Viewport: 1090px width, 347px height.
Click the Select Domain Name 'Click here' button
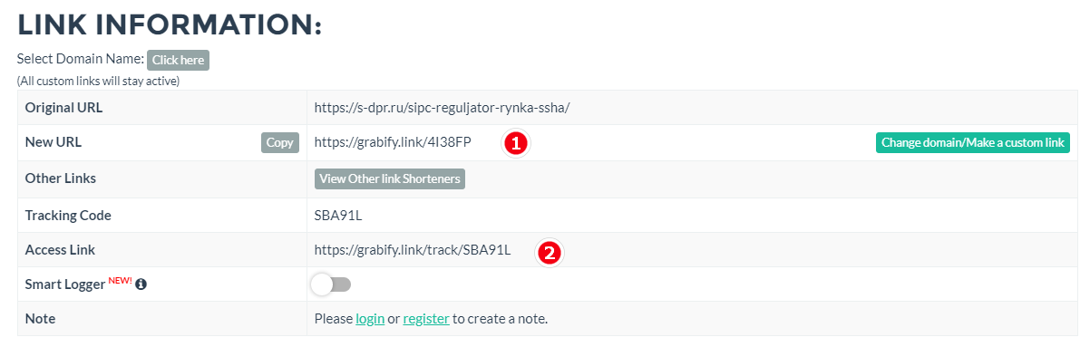point(178,60)
